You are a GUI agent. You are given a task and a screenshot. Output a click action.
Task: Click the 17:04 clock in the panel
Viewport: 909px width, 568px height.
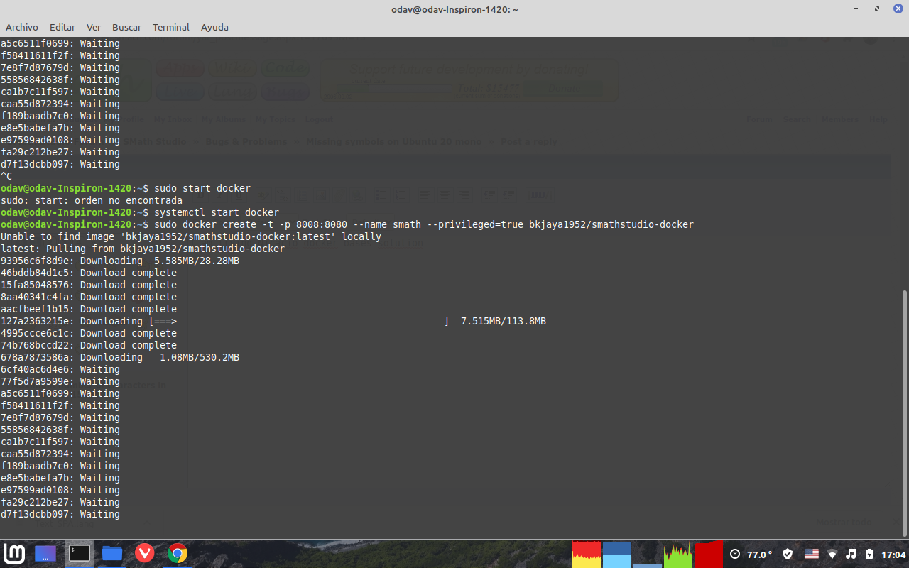pyautogui.click(x=893, y=554)
